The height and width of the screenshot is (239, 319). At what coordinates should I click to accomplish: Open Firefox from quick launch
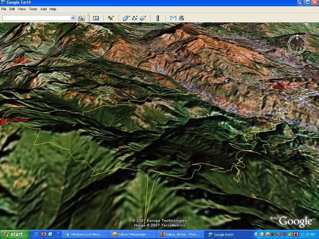pyautogui.click(x=43, y=234)
